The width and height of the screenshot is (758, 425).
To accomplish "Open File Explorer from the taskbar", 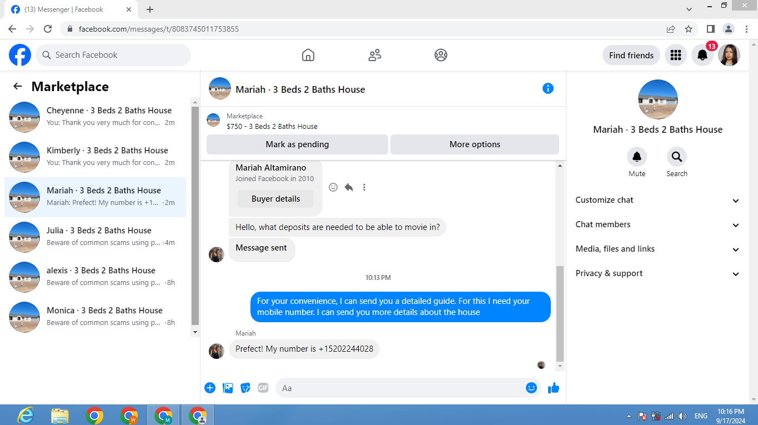I will coord(60,416).
